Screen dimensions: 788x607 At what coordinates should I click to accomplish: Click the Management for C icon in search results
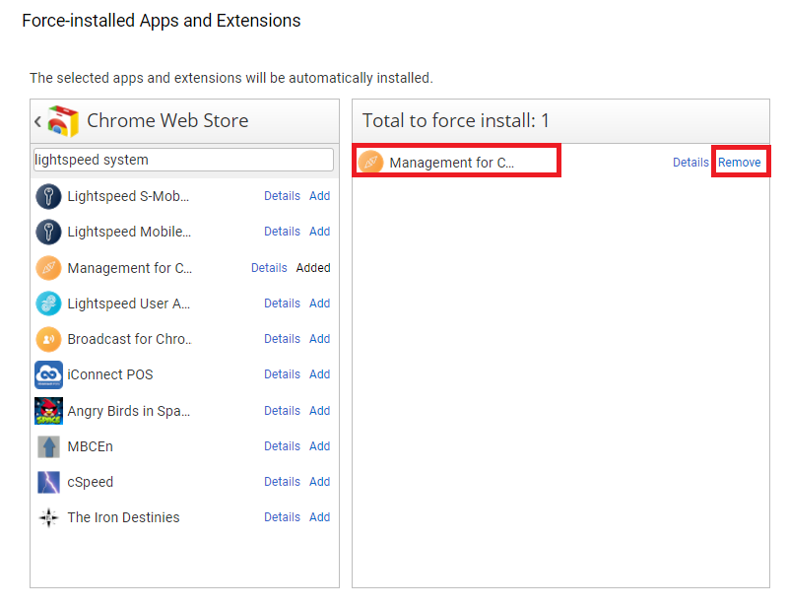(48, 268)
